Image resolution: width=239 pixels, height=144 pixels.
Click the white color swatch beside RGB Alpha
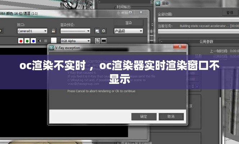click(x=54, y=41)
